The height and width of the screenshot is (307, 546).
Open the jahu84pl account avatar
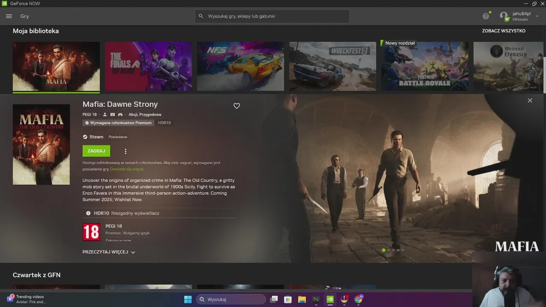pyautogui.click(x=504, y=16)
